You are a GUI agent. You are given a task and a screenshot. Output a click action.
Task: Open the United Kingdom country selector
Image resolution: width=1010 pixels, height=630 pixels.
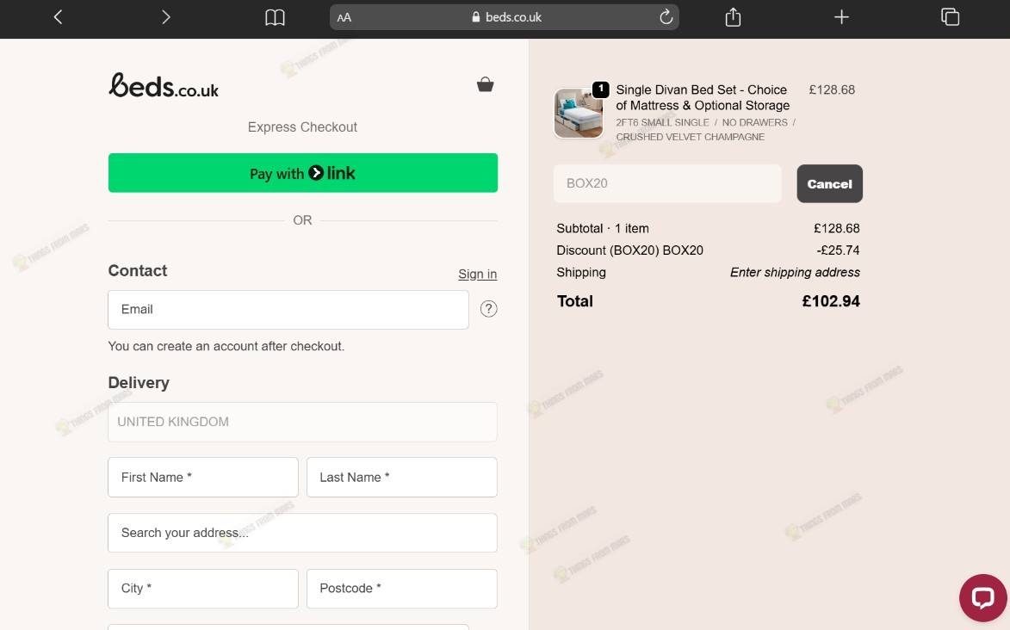click(303, 422)
